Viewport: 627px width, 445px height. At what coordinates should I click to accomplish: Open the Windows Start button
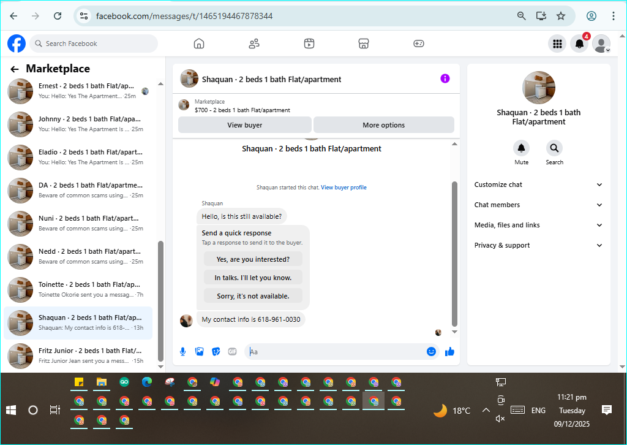click(x=11, y=410)
